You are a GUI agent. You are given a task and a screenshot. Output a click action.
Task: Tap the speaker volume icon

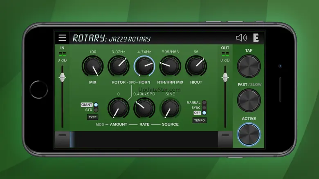tap(241, 38)
